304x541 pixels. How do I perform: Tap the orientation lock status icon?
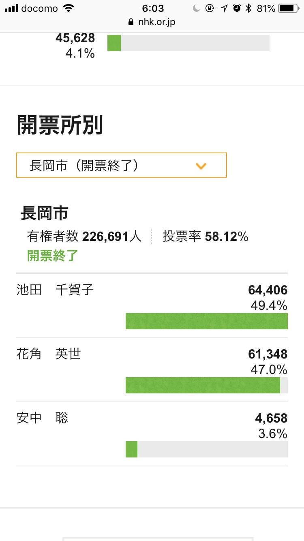210,9
